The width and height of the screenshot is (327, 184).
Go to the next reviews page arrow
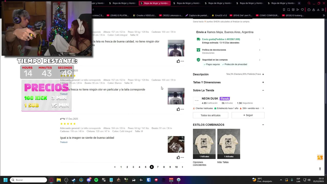point(182,167)
